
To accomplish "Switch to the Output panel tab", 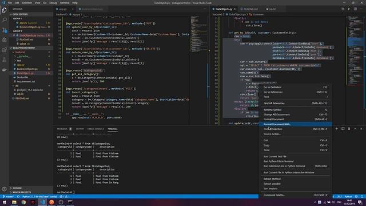I will tap(79, 129).
